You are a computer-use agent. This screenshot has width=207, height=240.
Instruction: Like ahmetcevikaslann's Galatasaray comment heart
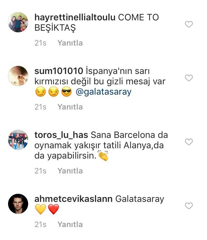pos(189,206)
